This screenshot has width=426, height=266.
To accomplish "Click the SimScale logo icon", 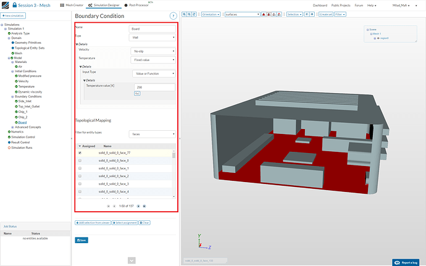I will [x=6, y=5].
